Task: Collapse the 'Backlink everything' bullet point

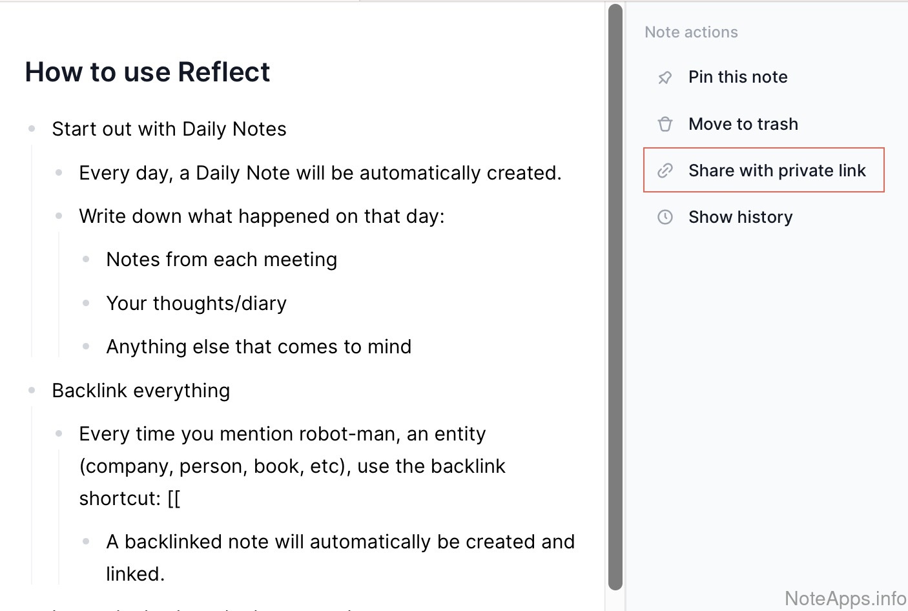Action: tap(32, 391)
